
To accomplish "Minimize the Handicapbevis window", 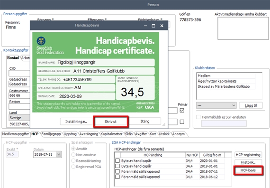I will pos(145,26).
